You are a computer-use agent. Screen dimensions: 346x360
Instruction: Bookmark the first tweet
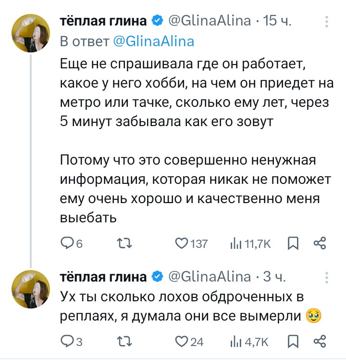click(292, 244)
